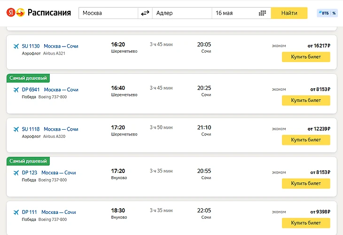Buy ticket for the 18:30 Внуково flight

click(x=305, y=223)
